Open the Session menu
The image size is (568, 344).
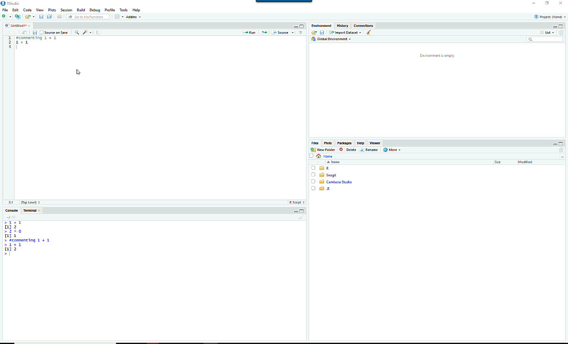(66, 10)
